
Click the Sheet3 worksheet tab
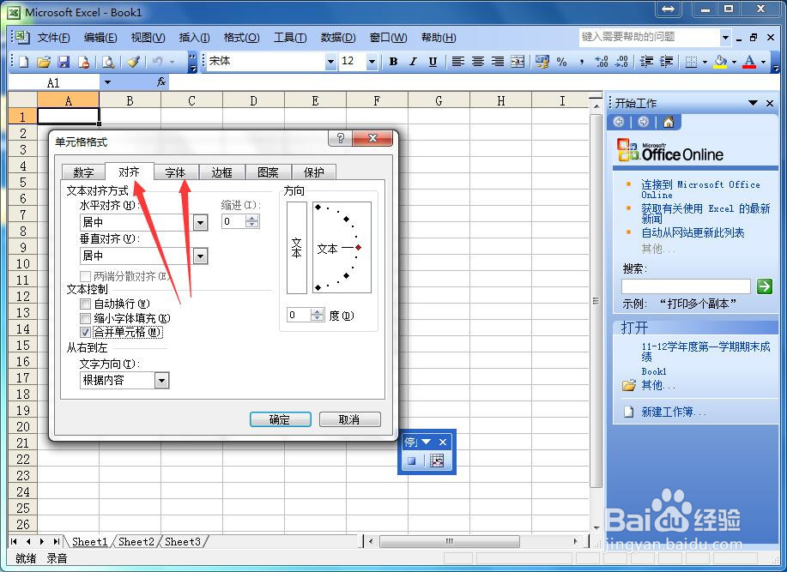point(183,542)
